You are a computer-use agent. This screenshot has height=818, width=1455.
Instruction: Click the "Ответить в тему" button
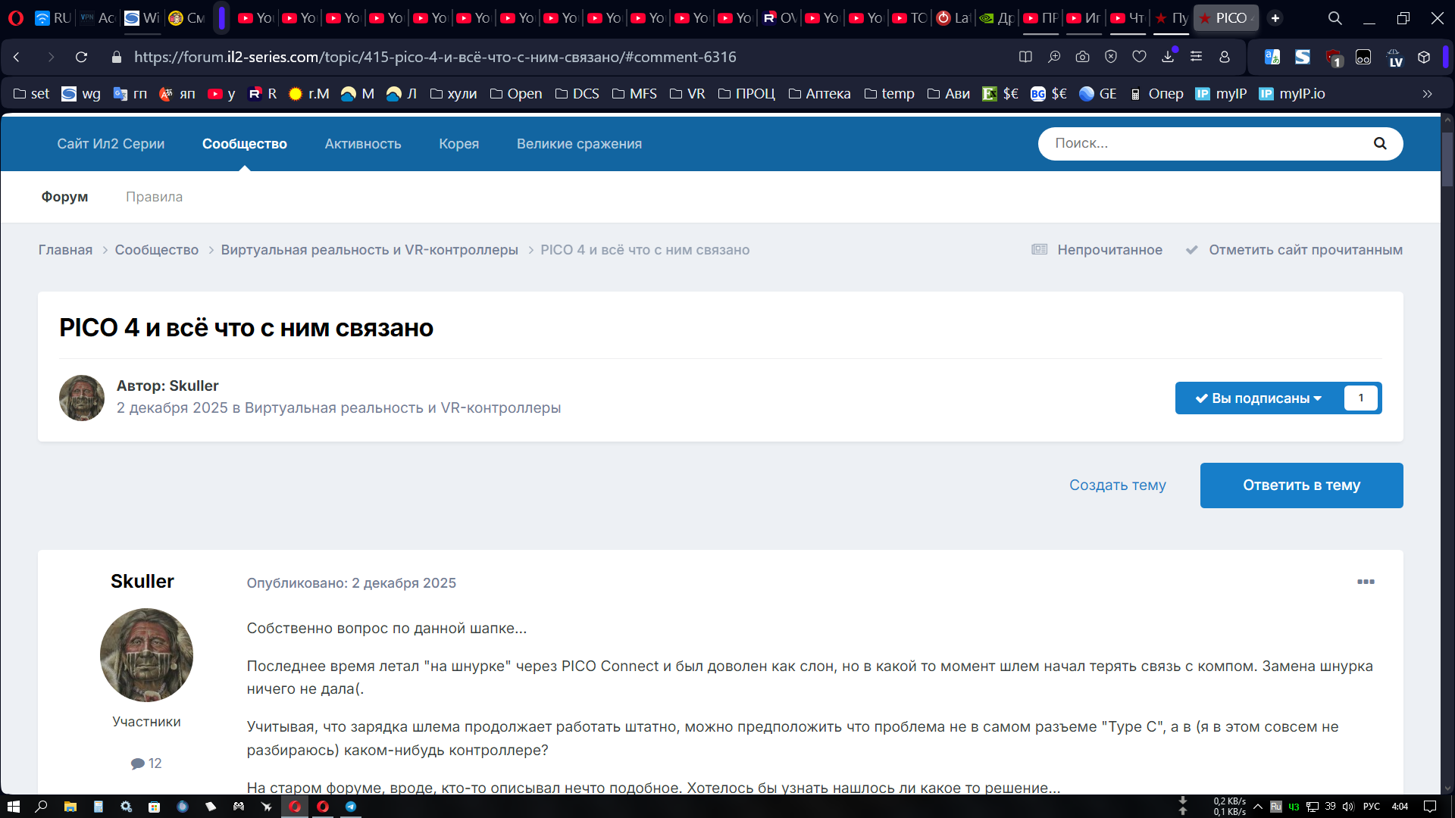1301,485
